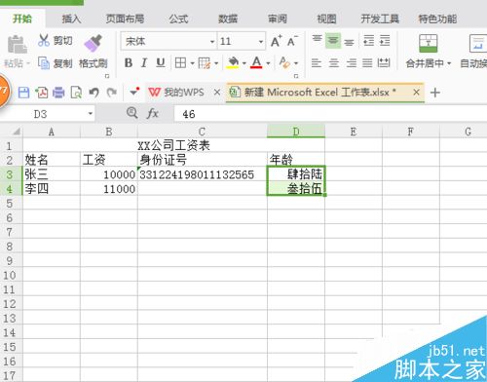The height and width of the screenshot is (382, 487).
Task: Decrease indent icon
Action: coord(368,41)
